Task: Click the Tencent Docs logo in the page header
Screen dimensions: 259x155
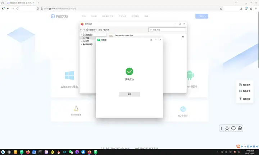Action: tap(59, 16)
